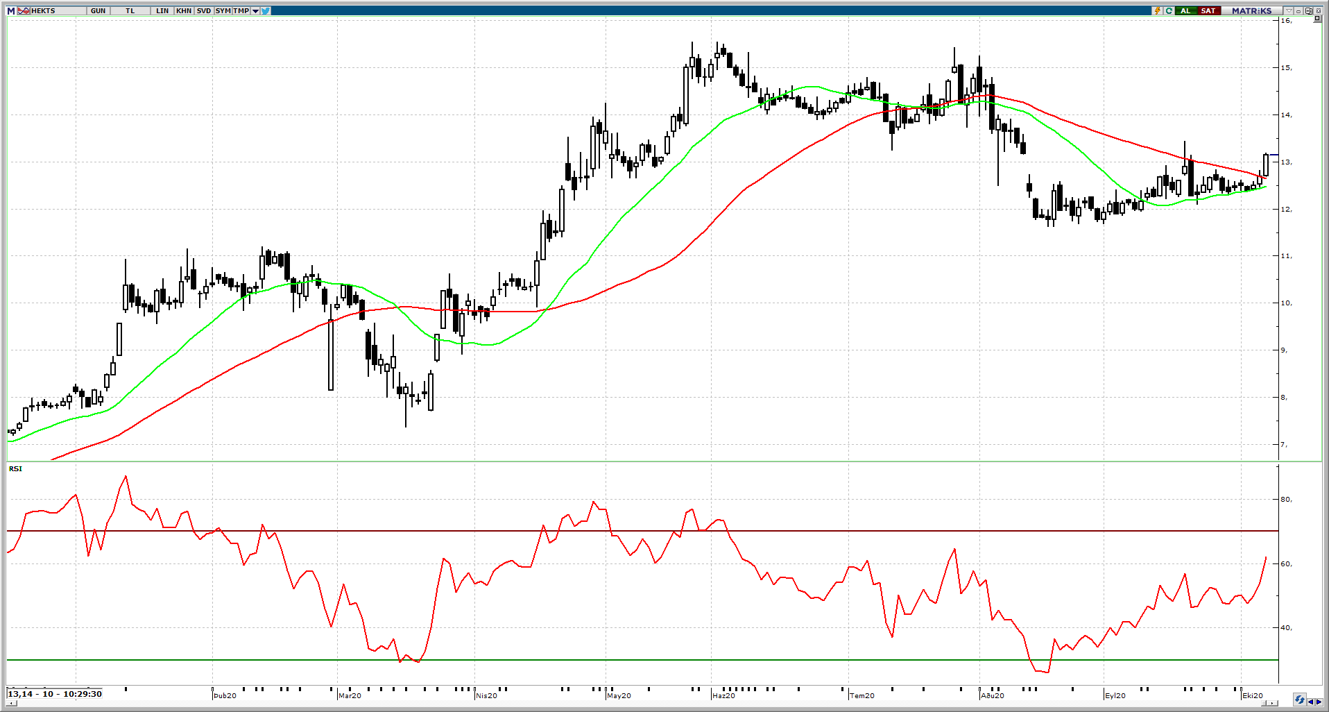Click the 8 price axis label
Viewport: 1329px width, 712px height.
point(1285,398)
